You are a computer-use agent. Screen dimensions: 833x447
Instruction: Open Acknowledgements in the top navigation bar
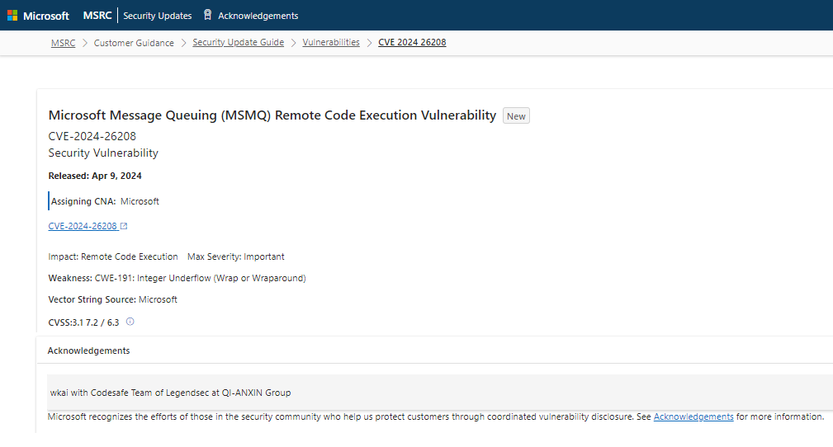coord(258,16)
